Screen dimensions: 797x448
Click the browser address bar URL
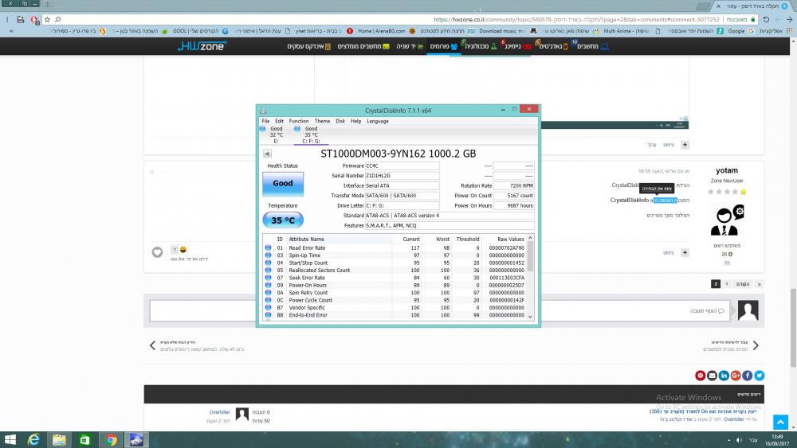click(x=576, y=19)
